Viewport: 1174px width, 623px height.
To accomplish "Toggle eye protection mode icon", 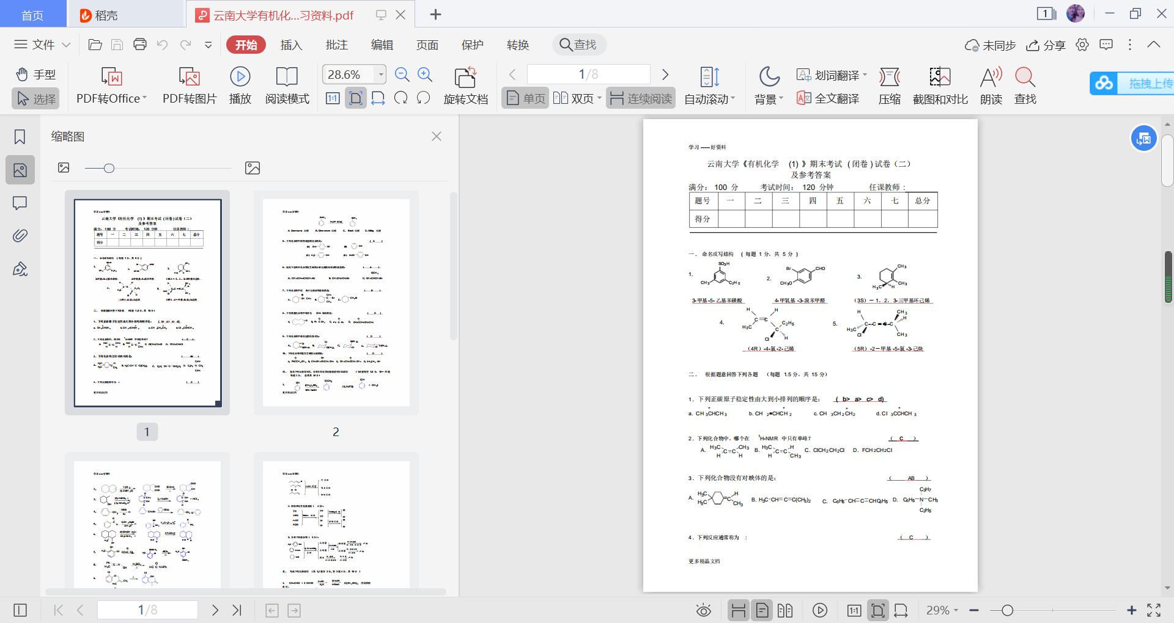I will click(704, 610).
